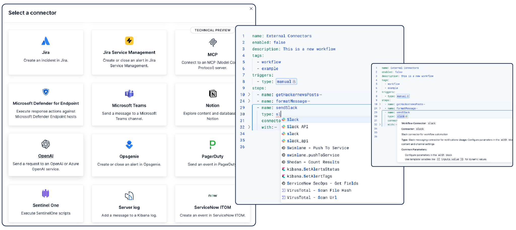Select the Microsoft Teams connector title
The image size is (516, 230).
click(x=129, y=105)
